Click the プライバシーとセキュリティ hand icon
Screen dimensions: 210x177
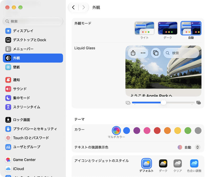[8, 129]
